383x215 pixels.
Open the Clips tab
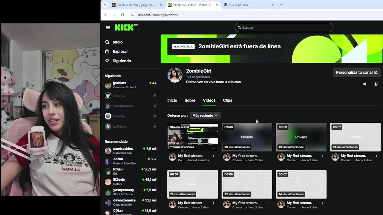click(227, 100)
